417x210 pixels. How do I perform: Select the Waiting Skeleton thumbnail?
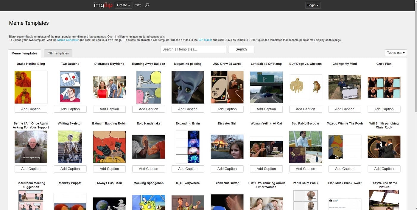[x=70, y=147]
